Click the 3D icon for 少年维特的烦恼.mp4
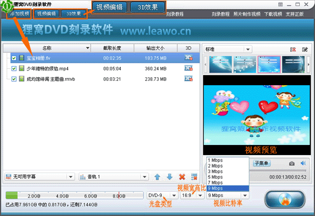 tap(188, 68)
